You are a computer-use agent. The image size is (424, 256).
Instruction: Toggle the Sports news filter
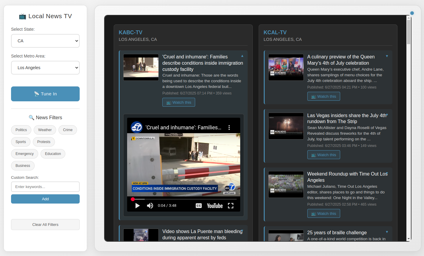[x=21, y=142]
